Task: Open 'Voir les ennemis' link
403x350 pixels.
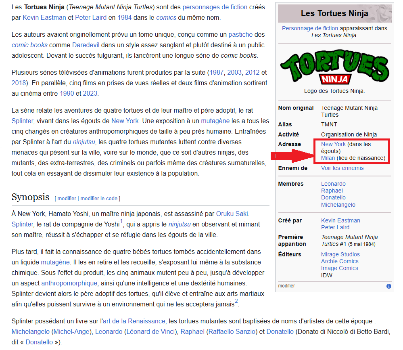Action: [342, 168]
